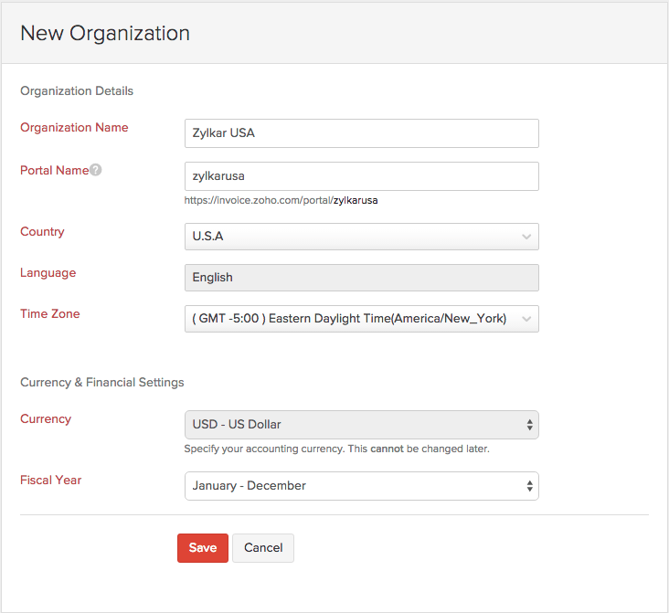This screenshot has height=613, width=669.
Task: Click the Time Zone label
Action: point(50,314)
